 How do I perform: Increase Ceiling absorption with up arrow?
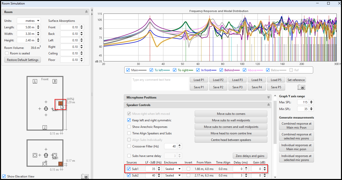point(82,52)
